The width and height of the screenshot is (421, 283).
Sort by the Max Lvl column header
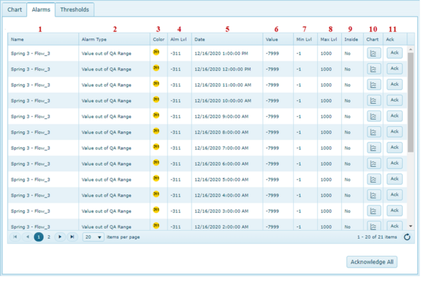tap(330, 39)
